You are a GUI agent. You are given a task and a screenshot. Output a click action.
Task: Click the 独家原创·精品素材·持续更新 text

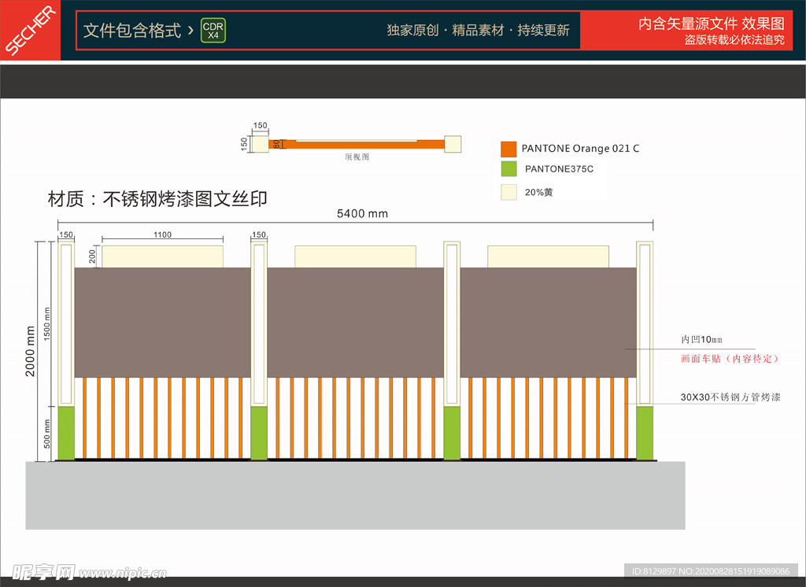[x=478, y=31]
